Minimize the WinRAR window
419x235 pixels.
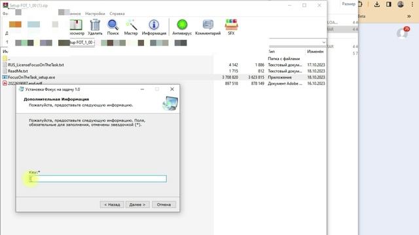[289, 5]
